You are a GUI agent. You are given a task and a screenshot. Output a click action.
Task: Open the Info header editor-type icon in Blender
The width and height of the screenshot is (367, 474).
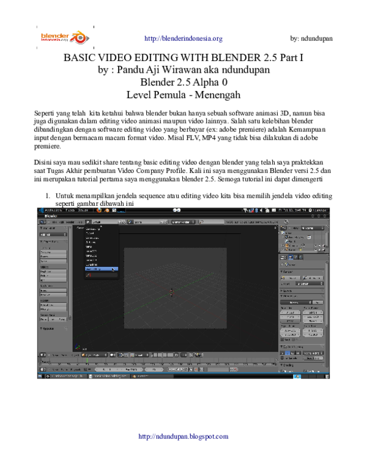click(x=43, y=222)
